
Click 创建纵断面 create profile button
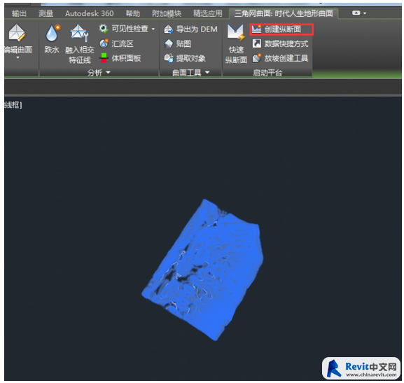coord(281,29)
